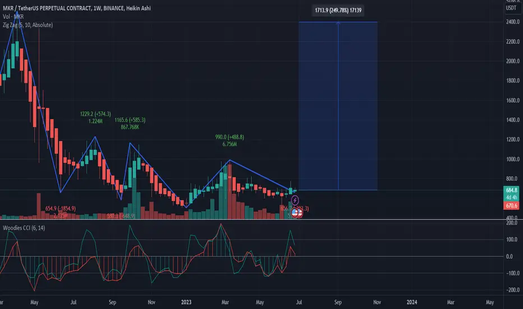Click the 867.768K volume label
Image resolution: width=523 pixels, height=309 pixels.
click(x=130, y=127)
